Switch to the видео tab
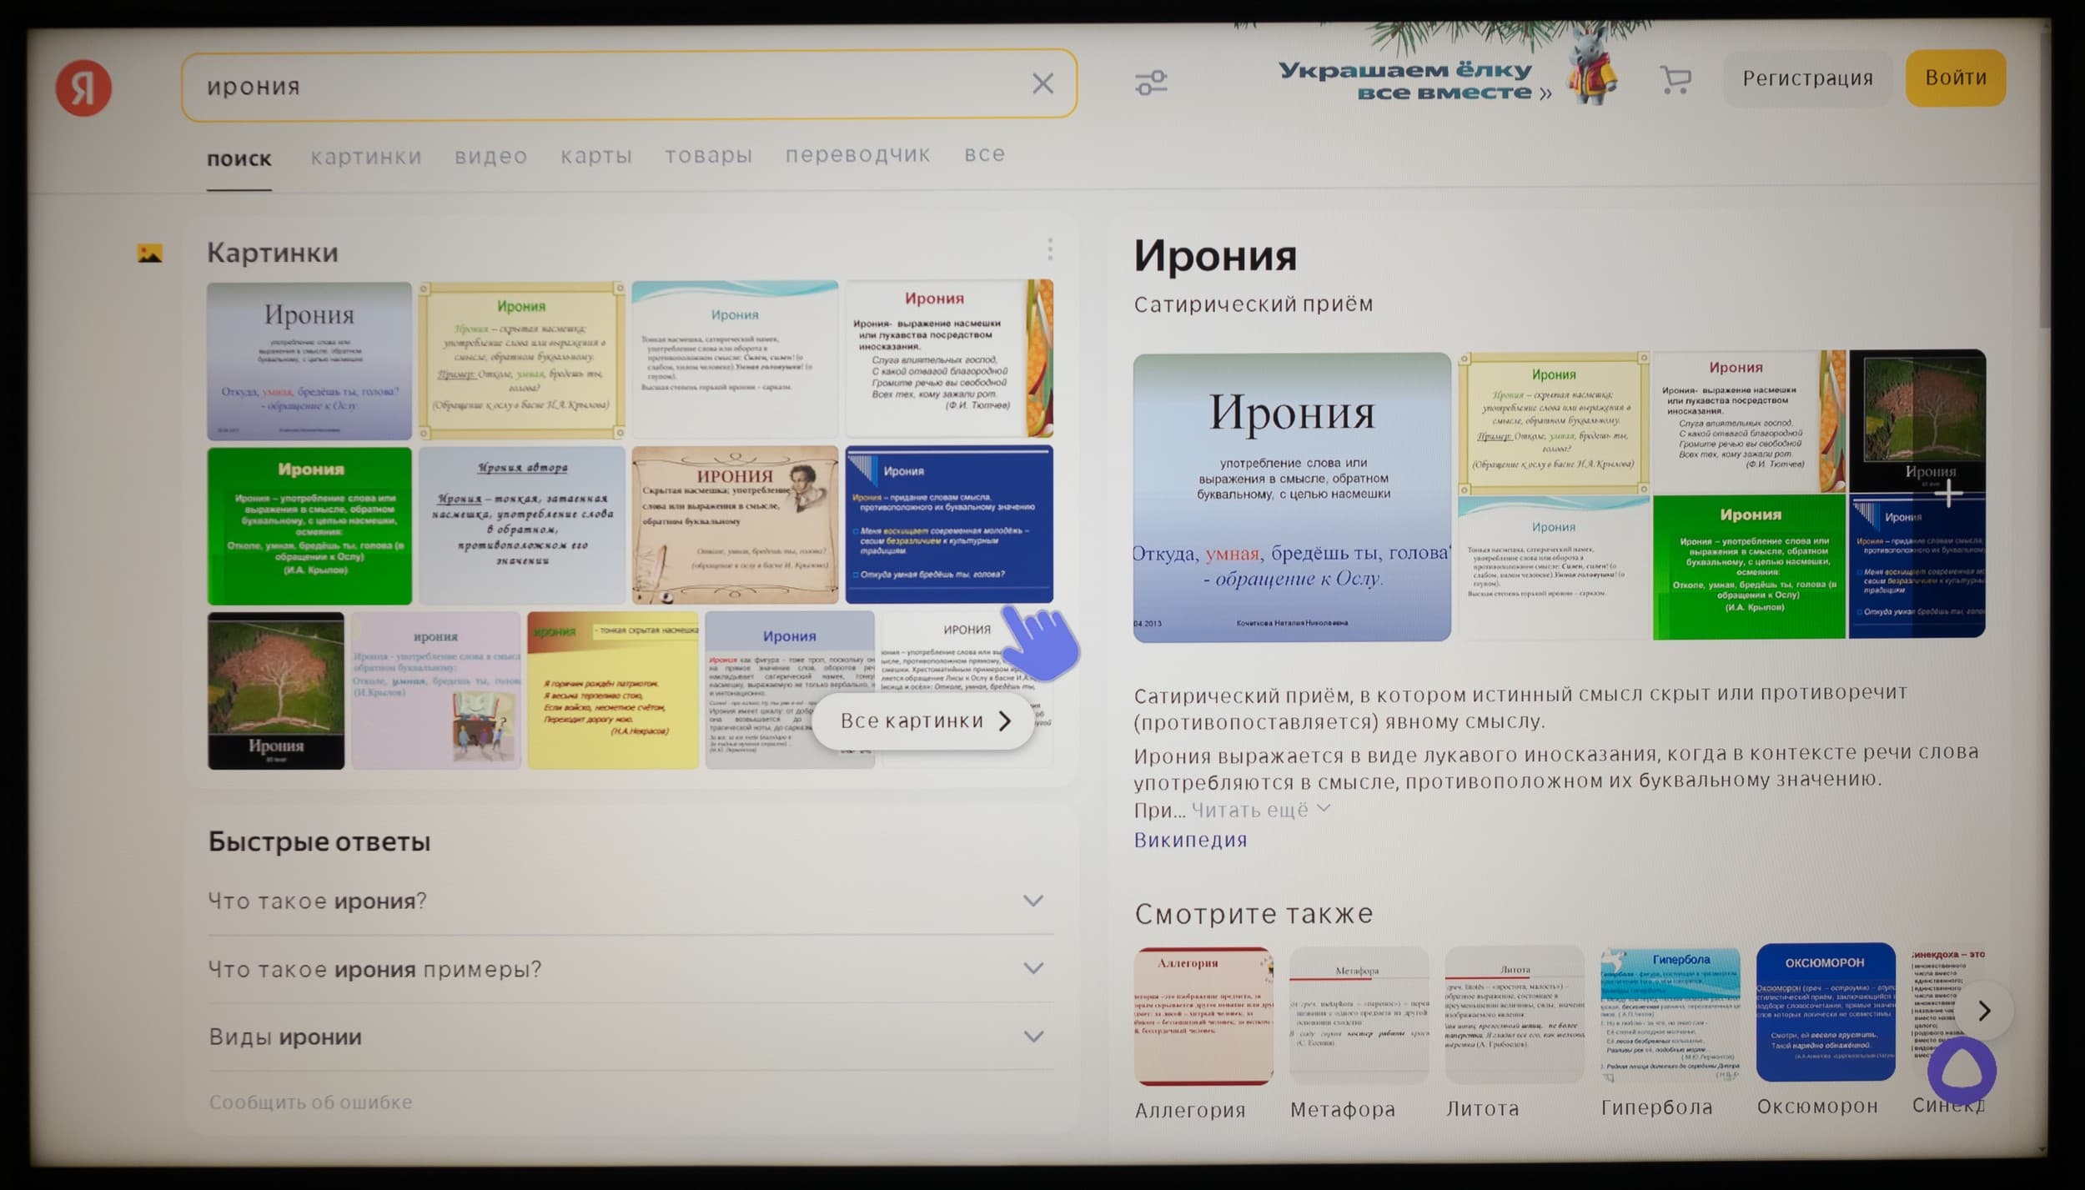The image size is (2085, 1190). pyautogui.click(x=490, y=156)
